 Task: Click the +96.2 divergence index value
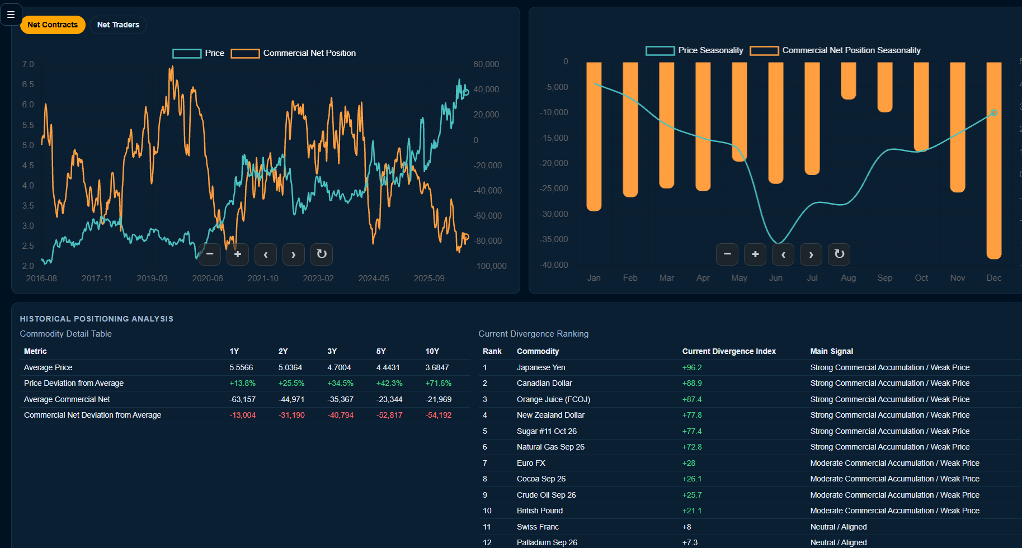pos(692,367)
